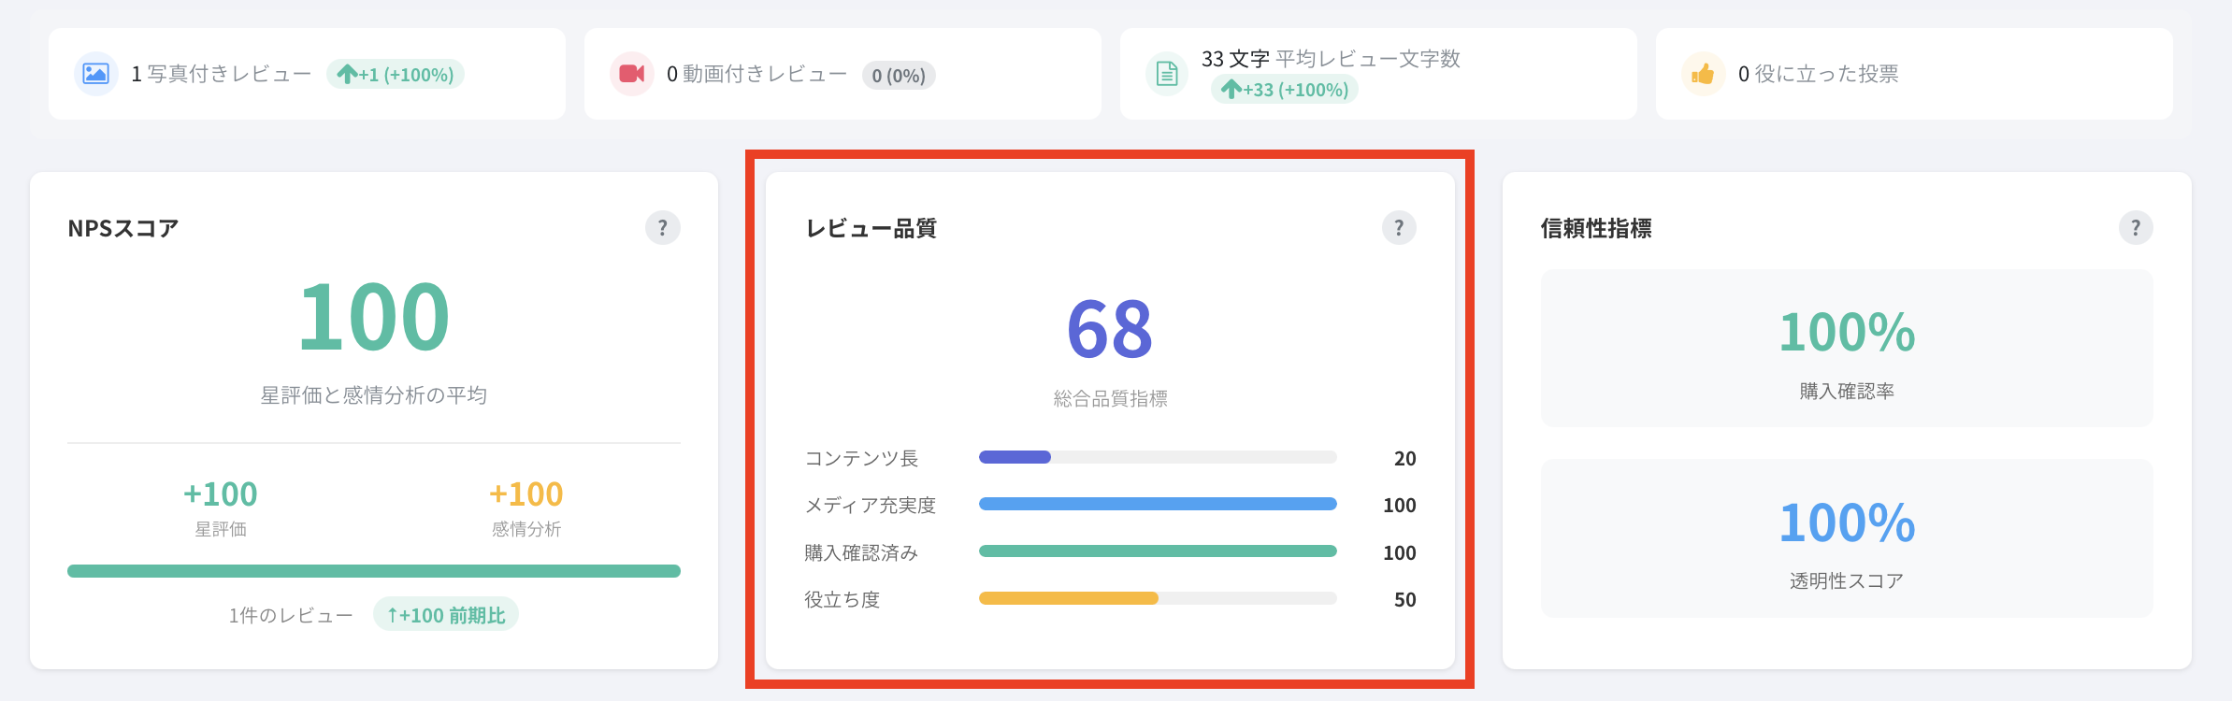Click the photo review image icon
This screenshot has height=701, width=2232.
pyautogui.click(x=95, y=74)
